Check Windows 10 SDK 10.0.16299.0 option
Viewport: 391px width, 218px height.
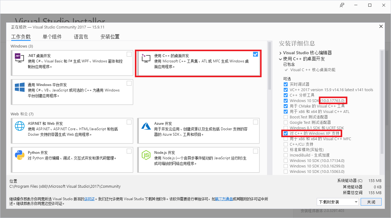(x=286, y=166)
